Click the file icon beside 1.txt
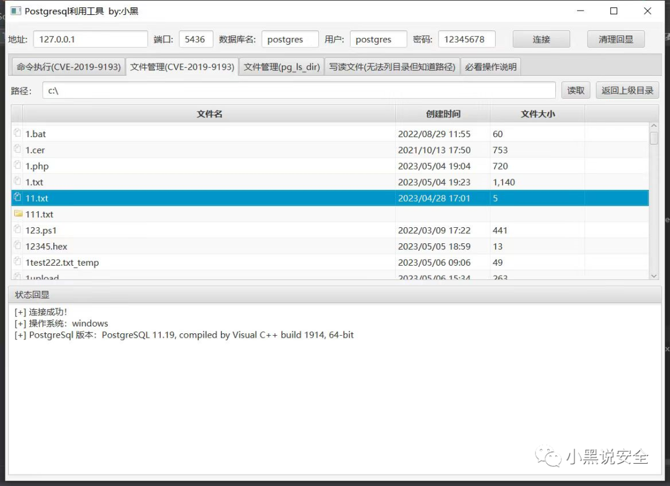This screenshot has width=670, height=486. pyautogui.click(x=17, y=181)
